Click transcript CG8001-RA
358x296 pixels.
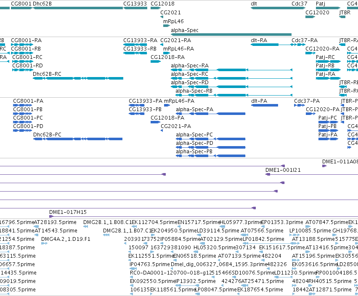[x=22, y=45]
